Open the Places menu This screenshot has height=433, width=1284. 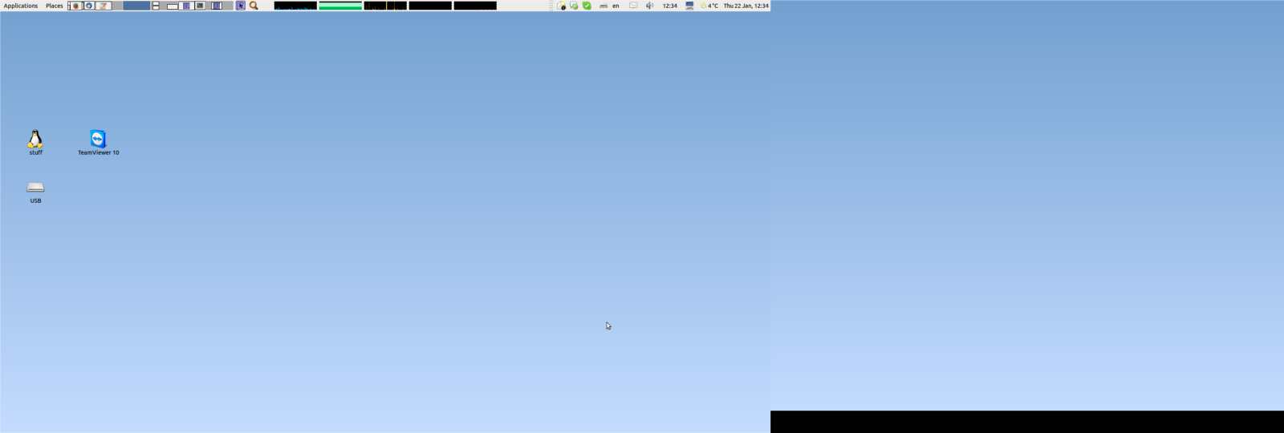(55, 6)
